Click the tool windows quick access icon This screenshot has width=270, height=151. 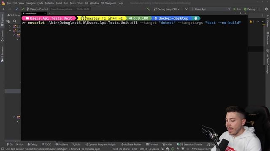(x=2, y=149)
